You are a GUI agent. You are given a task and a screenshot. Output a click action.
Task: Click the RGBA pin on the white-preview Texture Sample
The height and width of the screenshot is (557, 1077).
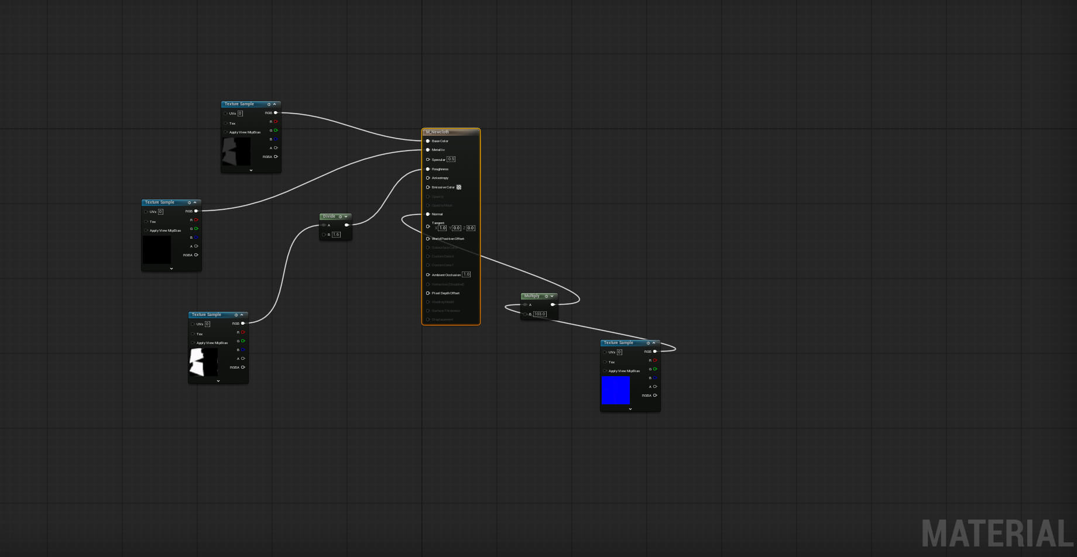(x=243, y=367)
